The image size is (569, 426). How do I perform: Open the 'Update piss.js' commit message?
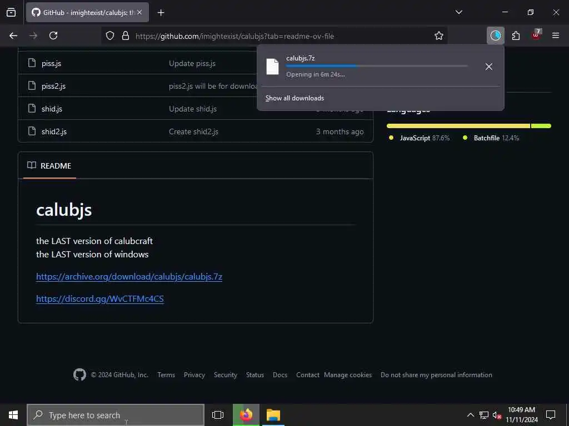[x=192, y=63]
